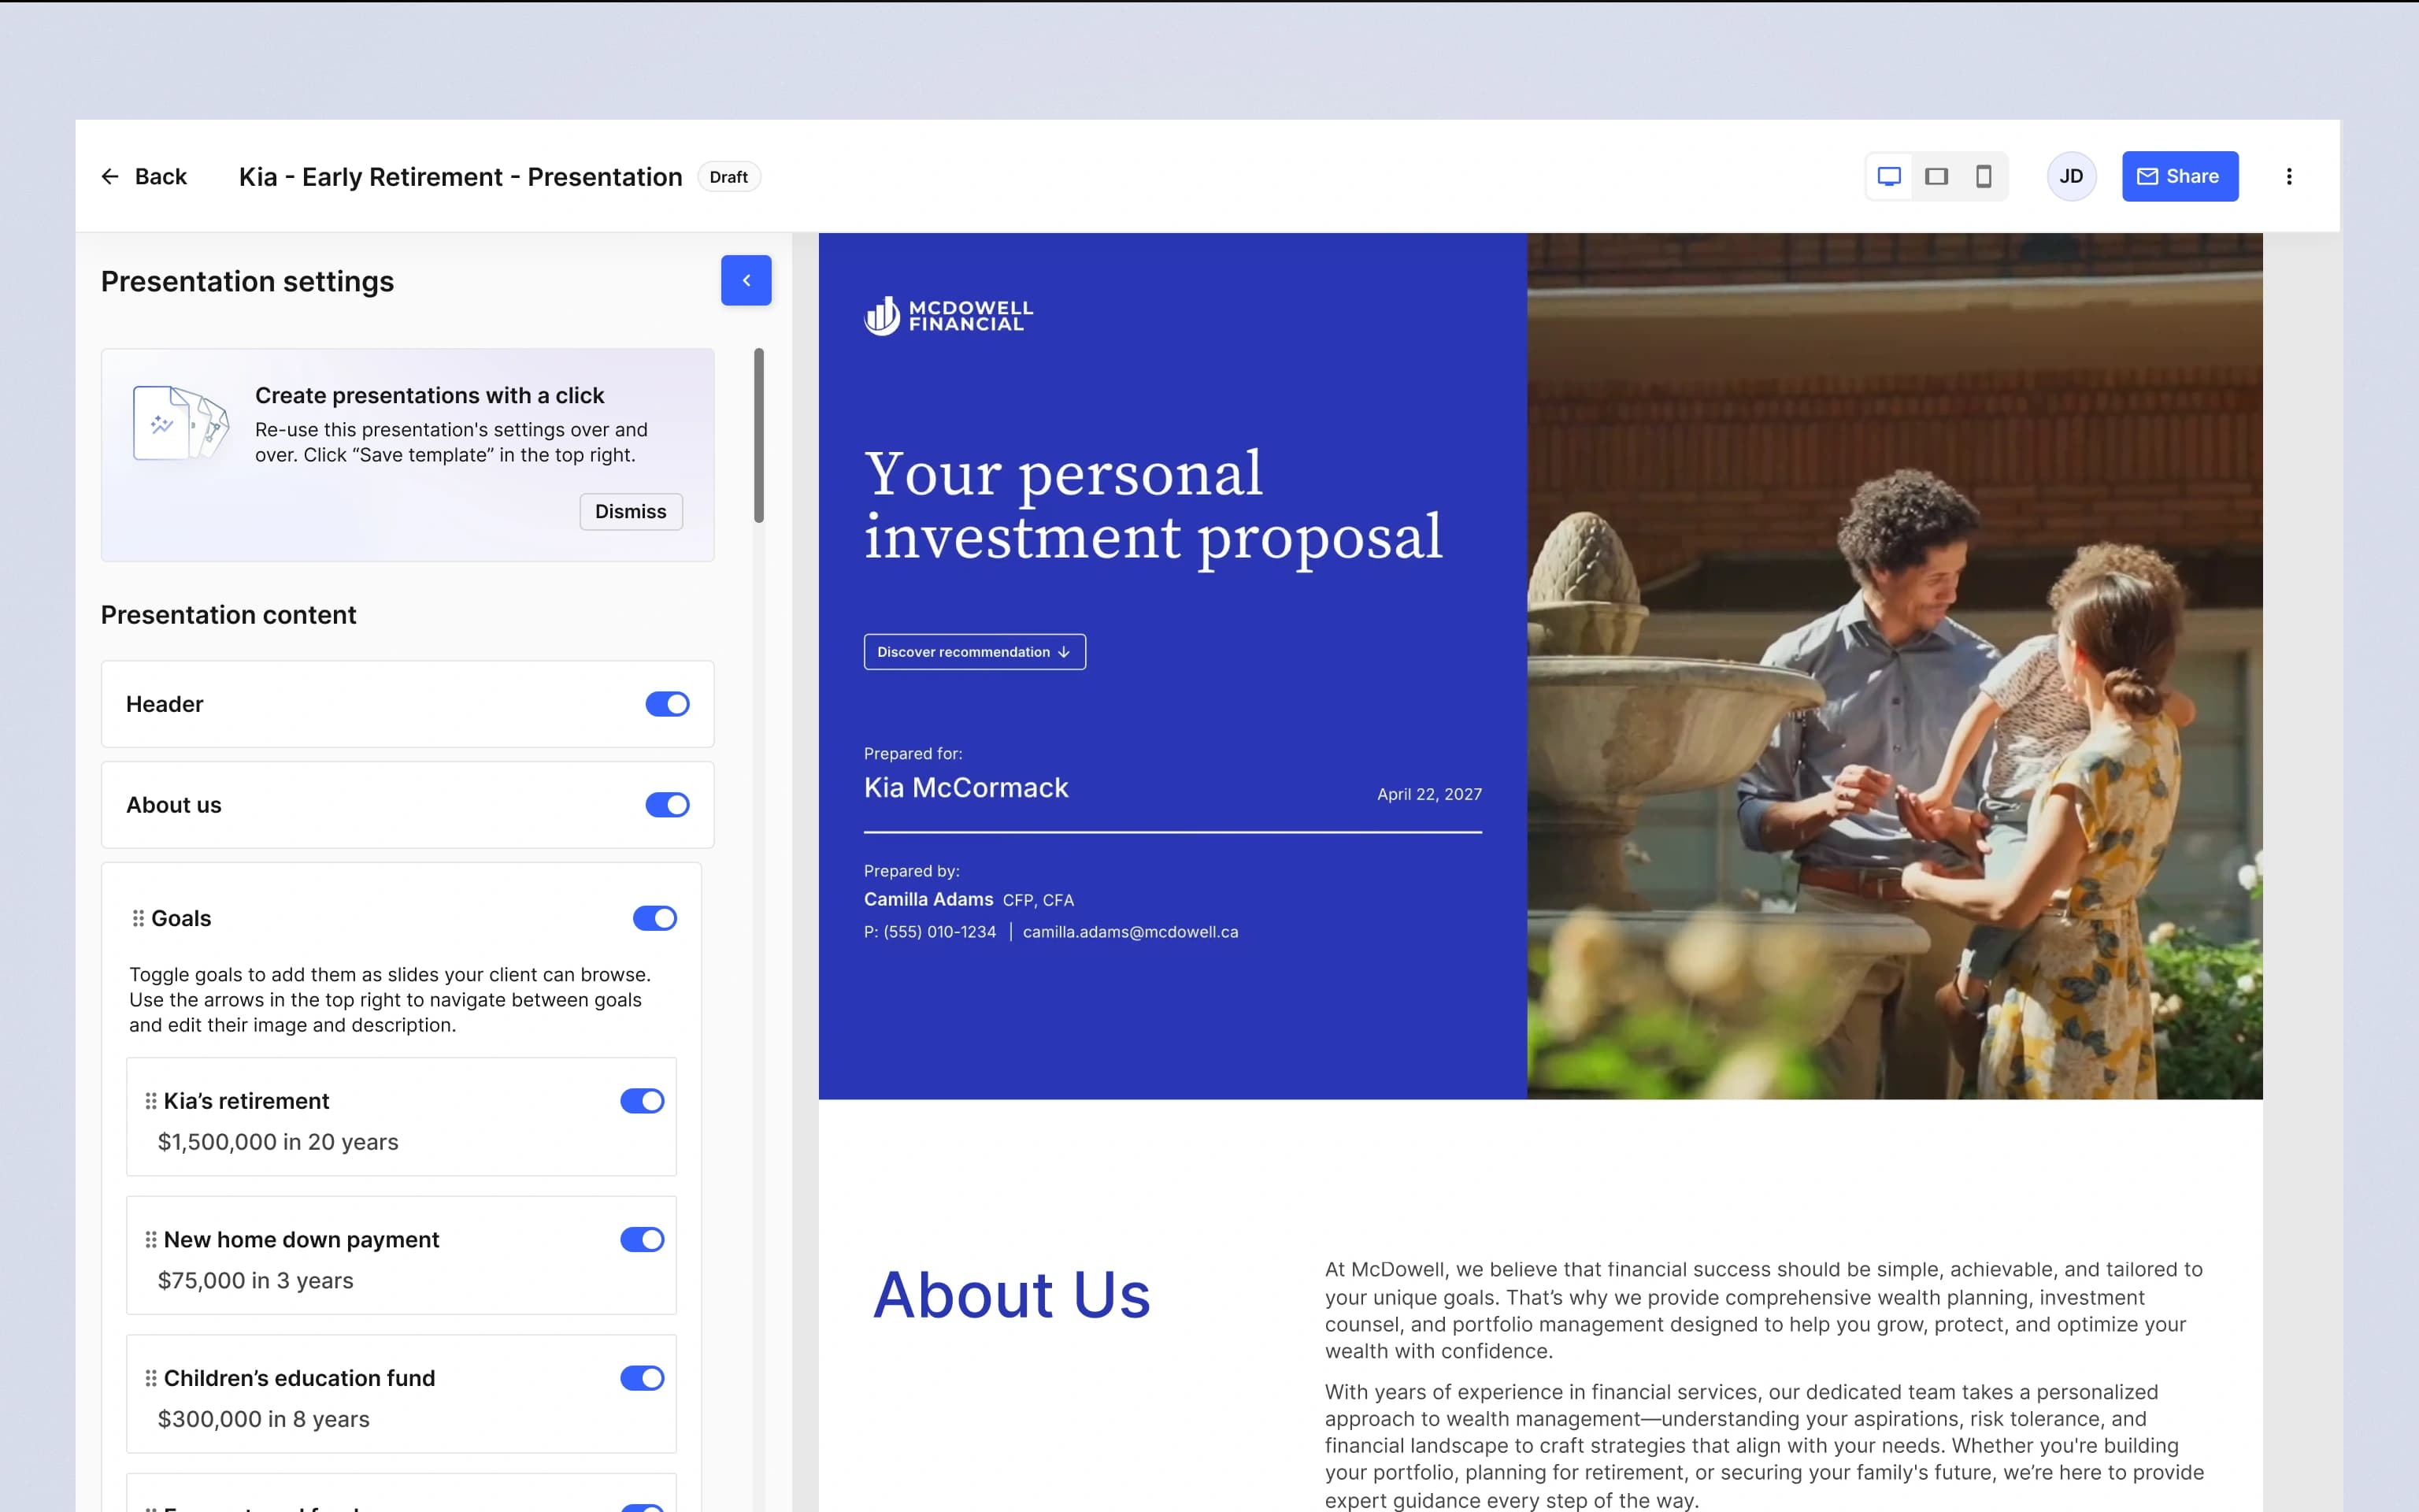Grab the New home down payment drag handle
2419x1512 pixels.
coord(151,1240)
